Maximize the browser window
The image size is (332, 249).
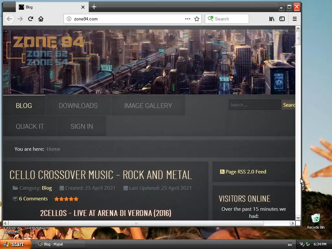(x=289, y=7)
